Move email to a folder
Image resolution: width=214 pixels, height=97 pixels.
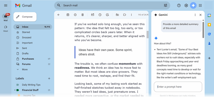(x=117, y=15)
